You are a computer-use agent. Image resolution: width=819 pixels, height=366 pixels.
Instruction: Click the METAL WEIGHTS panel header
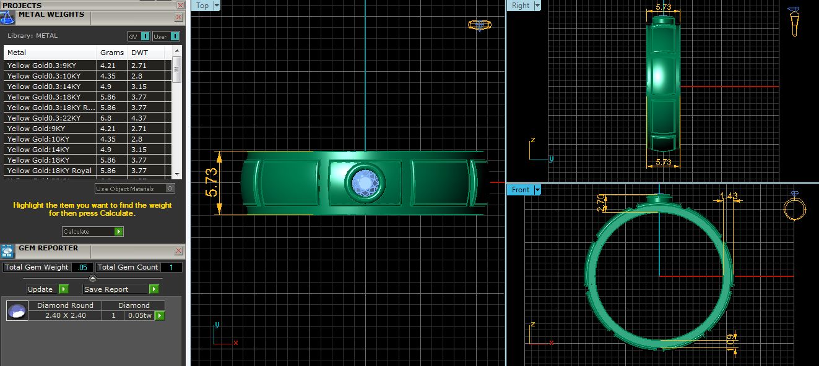click(x=51, y=14)
